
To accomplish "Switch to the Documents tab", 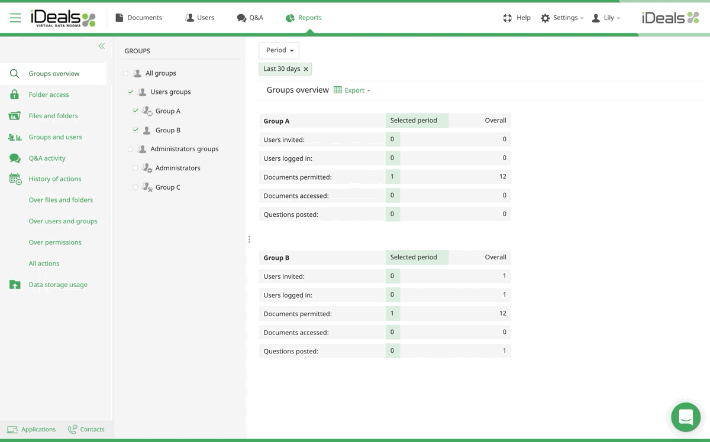I will pyautogui.click(x=138, y=18).
